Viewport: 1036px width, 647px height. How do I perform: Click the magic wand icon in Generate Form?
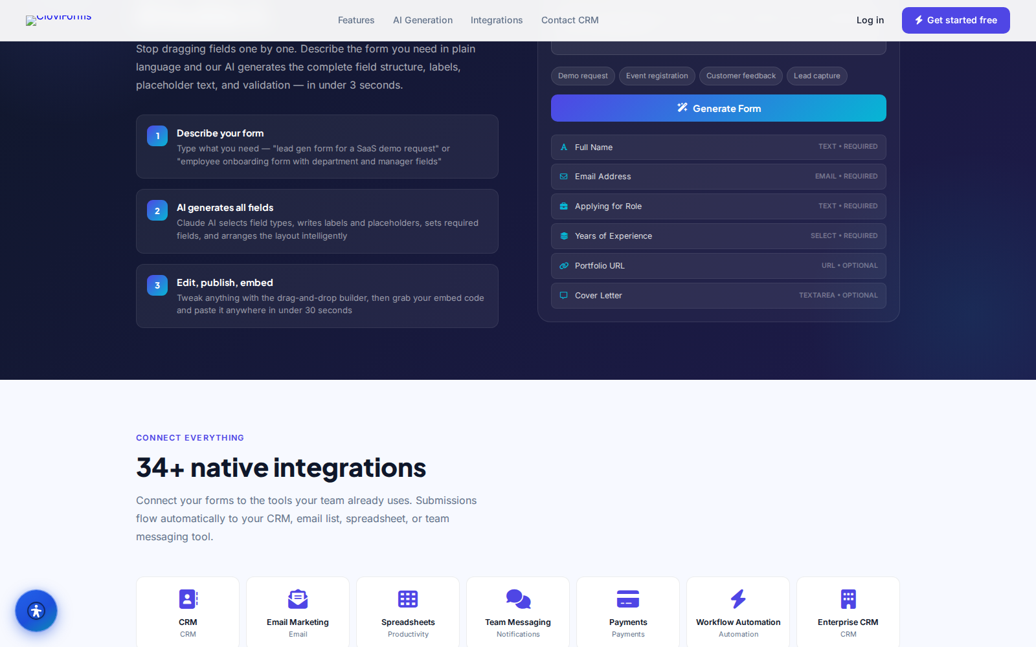(x=682, y=108)
